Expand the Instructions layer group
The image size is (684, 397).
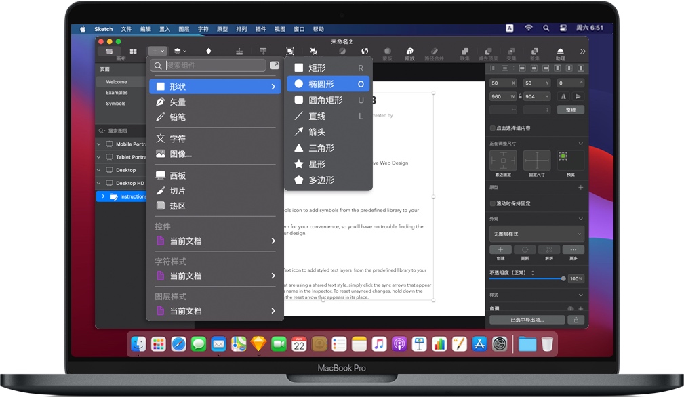[104, 196]
